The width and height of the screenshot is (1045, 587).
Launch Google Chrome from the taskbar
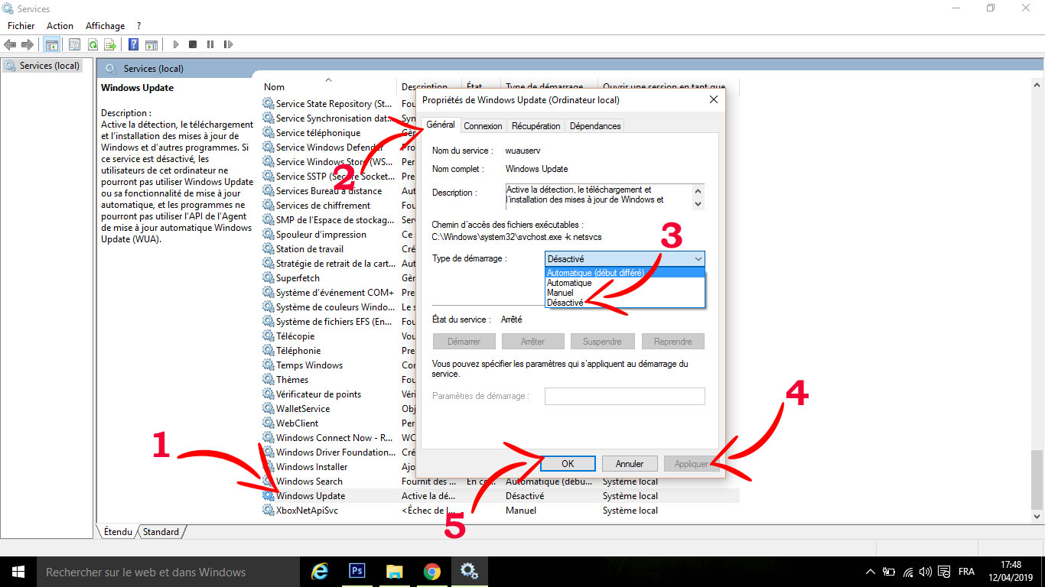point(431,572)
